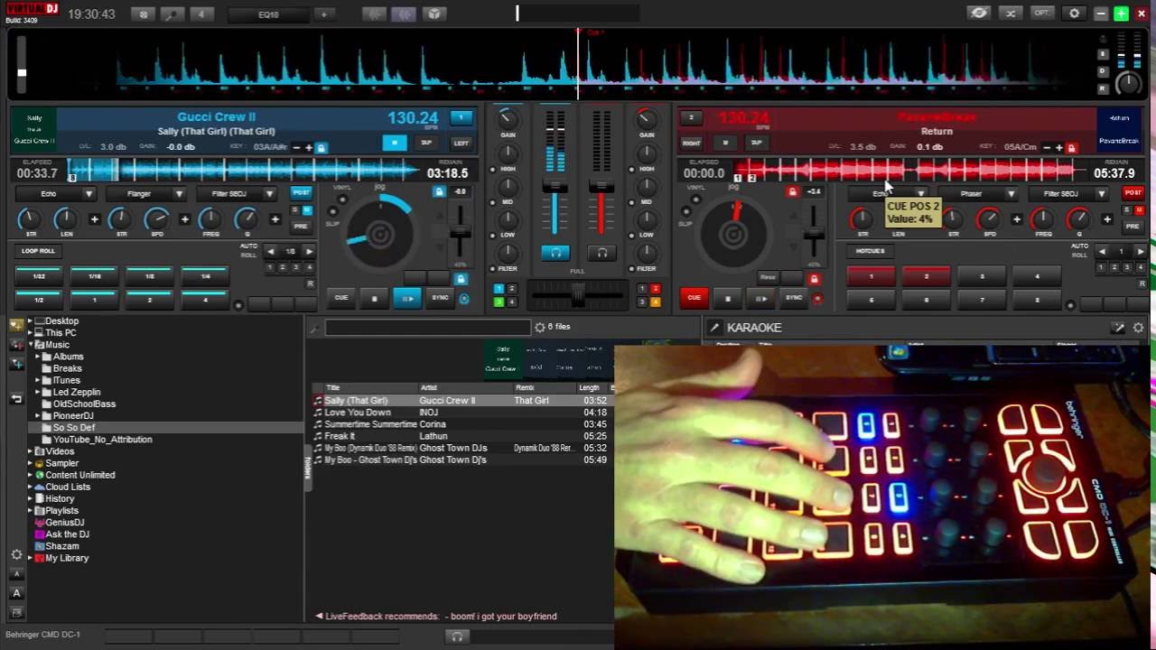The image size is (1156, 650).
Task: Expand the Desktop folder in browser
Action: tap(29, 321)
